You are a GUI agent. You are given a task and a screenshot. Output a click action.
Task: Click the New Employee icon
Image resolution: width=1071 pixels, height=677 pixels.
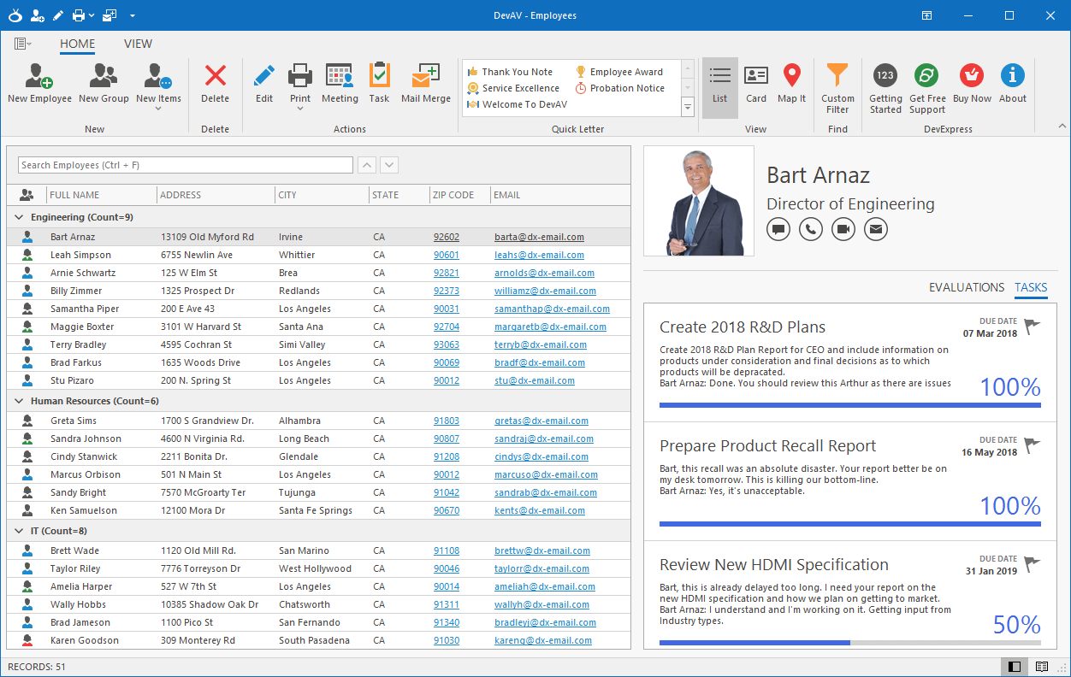39,84
